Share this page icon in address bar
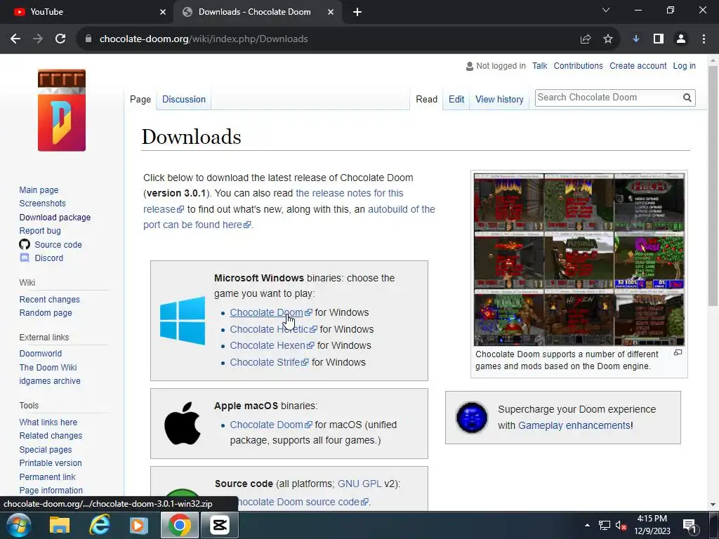Image resolution: width=719 pixels, height=539 pixels. point(586,39)
